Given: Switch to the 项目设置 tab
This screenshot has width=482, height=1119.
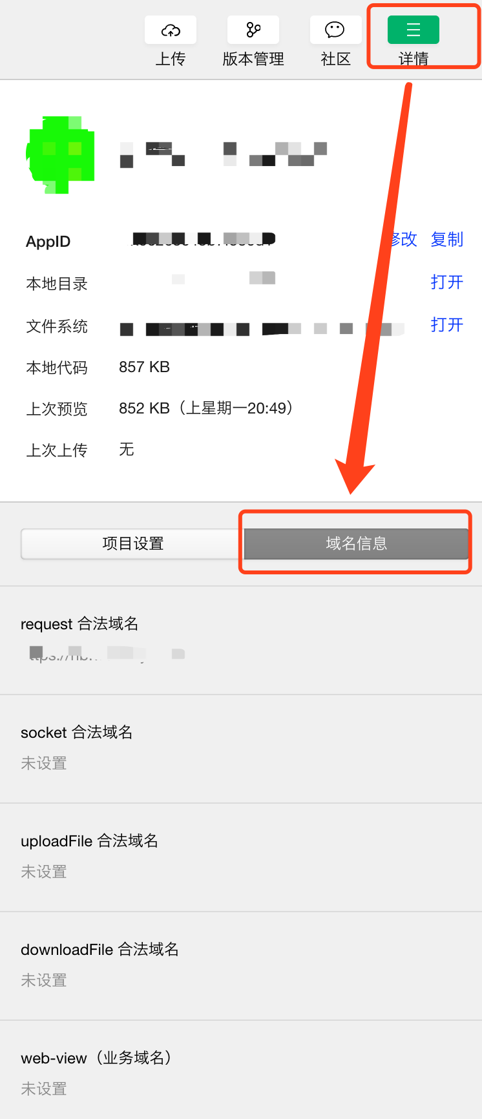Looking at the screenshot, I should point(132,543).
